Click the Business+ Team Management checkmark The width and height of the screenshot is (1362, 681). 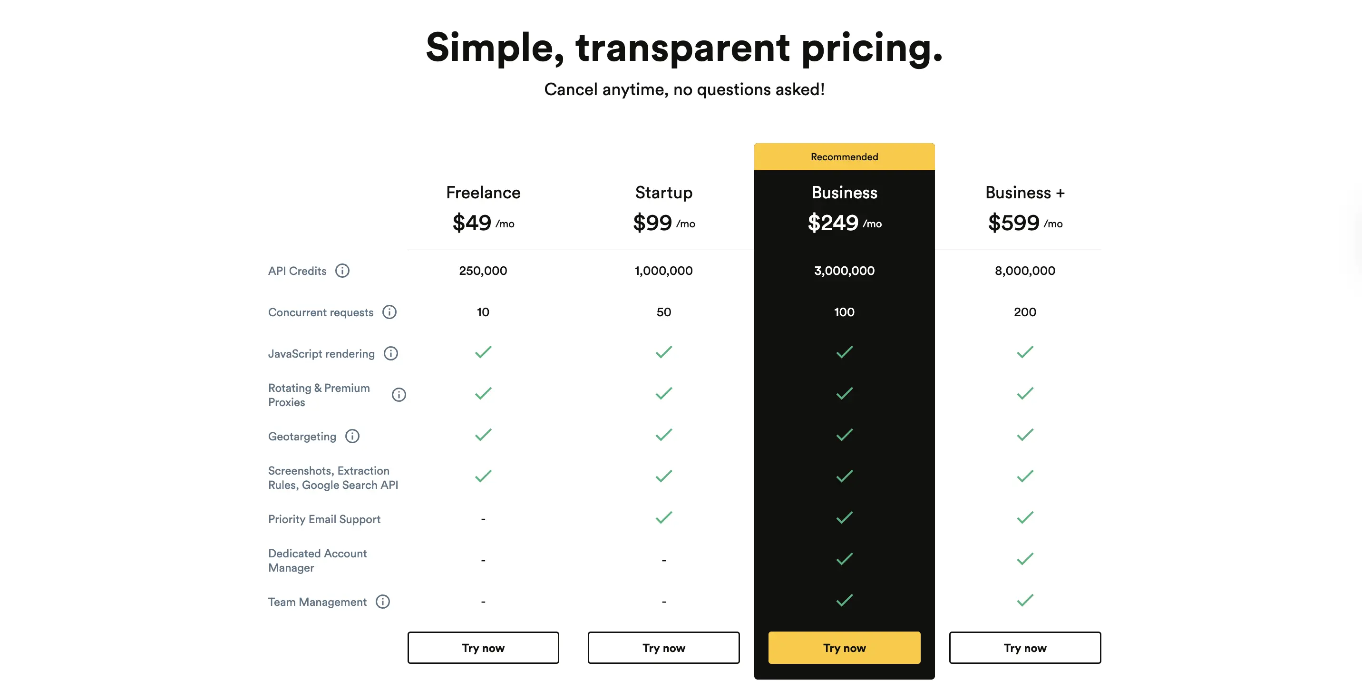click(1024, 600)
